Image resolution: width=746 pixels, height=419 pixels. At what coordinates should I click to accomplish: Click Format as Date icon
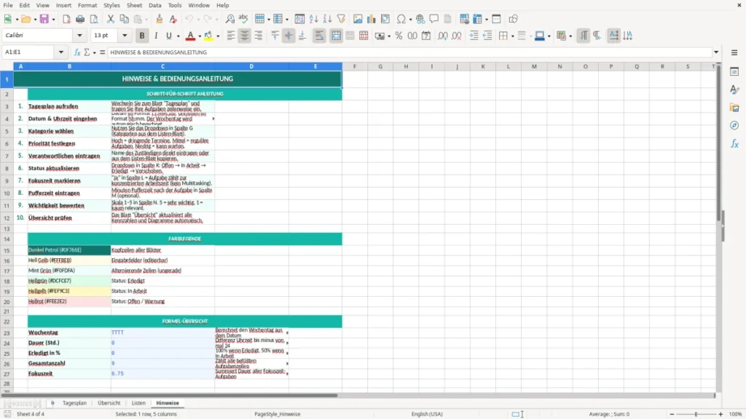pyautogui.click(x=426, y=36)
